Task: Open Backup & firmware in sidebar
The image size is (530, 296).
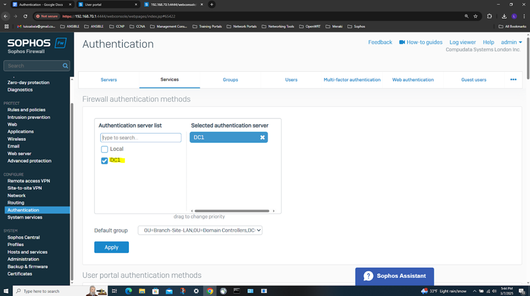Action: [27, 267]
